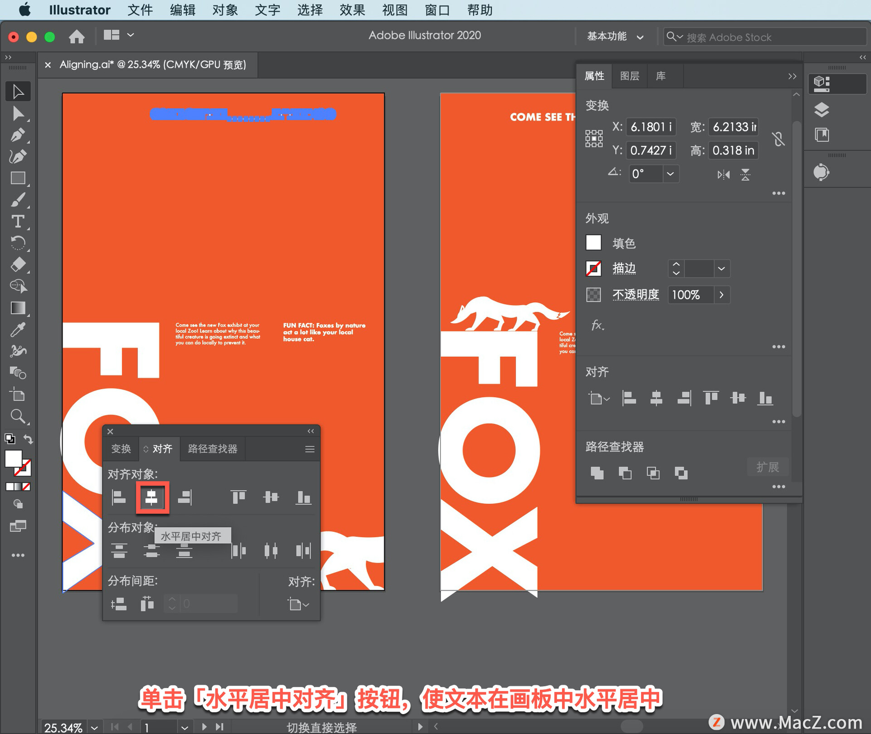Viewport: 871px width, 734px height.
Task: Open the 窗口 menu
Action: tap(437, 10)
